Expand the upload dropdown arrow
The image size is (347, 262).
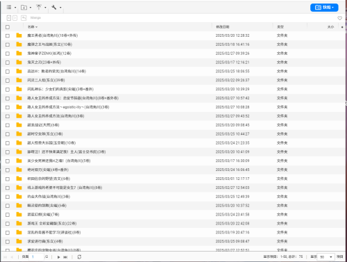tap(45, 8)
